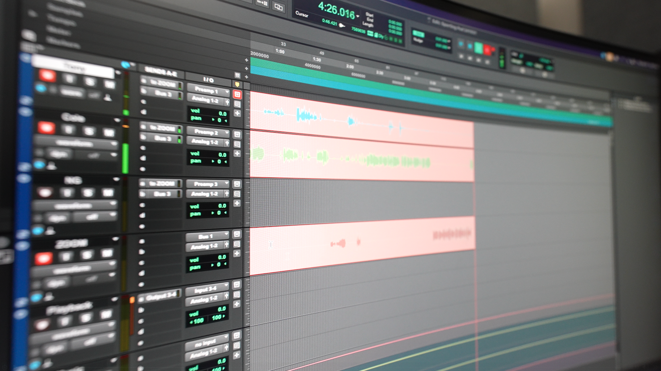Click the plus icon in the Preamp 3 track
661x371 pixels.
(237, 203)
